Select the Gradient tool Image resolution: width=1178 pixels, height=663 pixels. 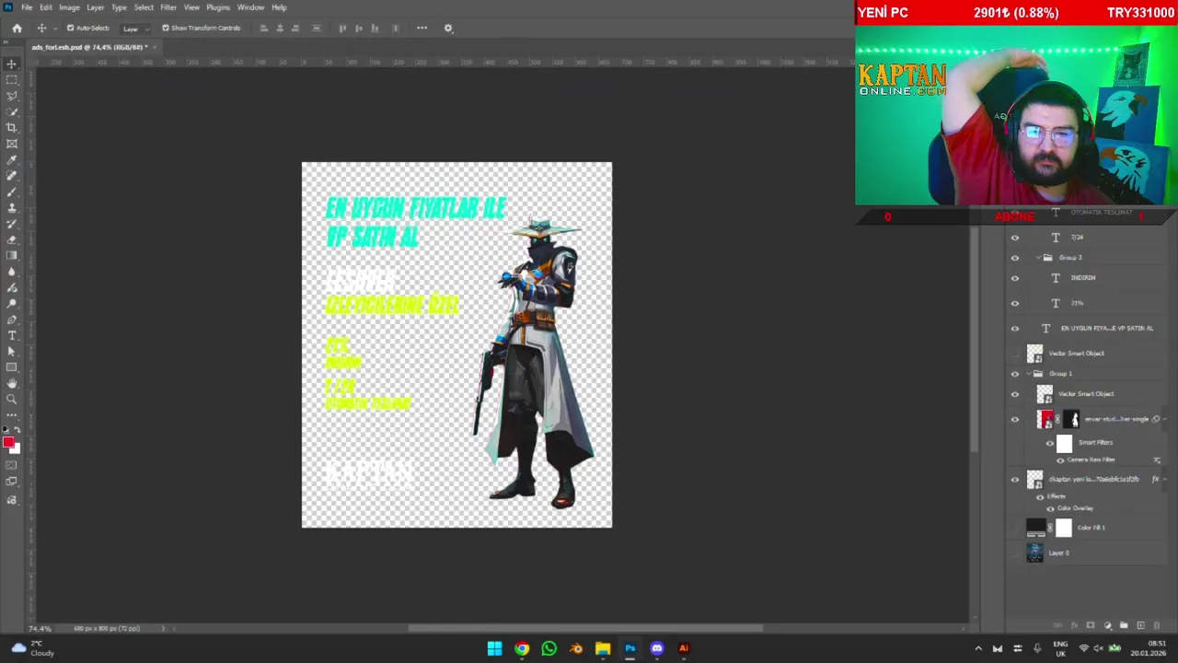pyautogui.click(x=12, y=256)
